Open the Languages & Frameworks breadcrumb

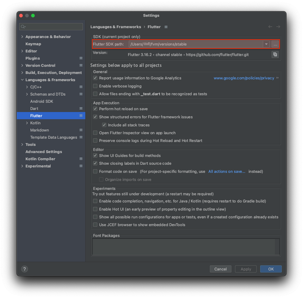[116, 27]
